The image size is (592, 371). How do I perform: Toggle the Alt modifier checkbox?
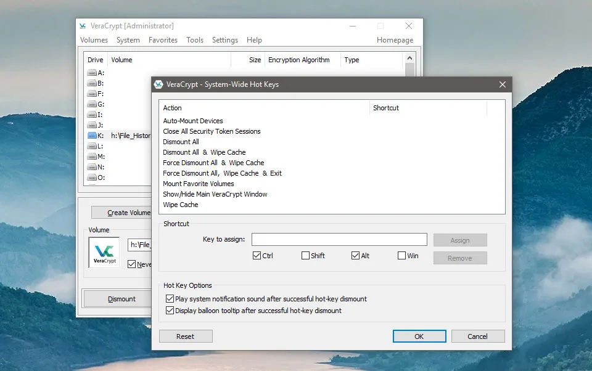[x=355, y=256]
